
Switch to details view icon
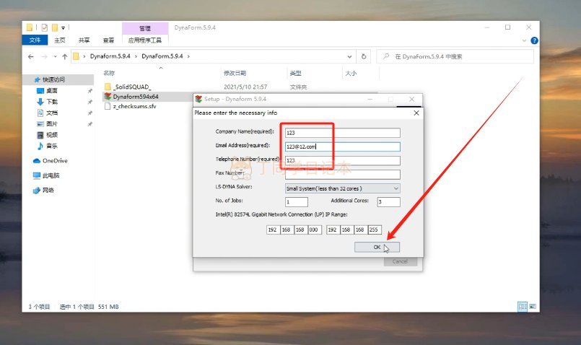click(523, 307)
